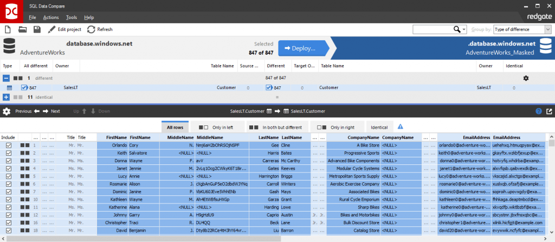Open the gear settings in table list
555x242 pixels.
525,78
